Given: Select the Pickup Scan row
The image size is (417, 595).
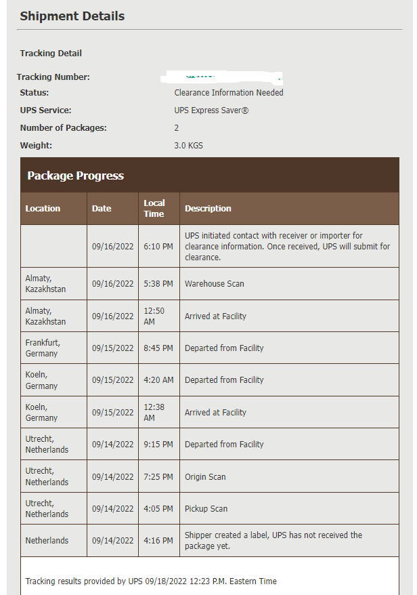Looking at the screenshot, I should (x=210, y=508).
